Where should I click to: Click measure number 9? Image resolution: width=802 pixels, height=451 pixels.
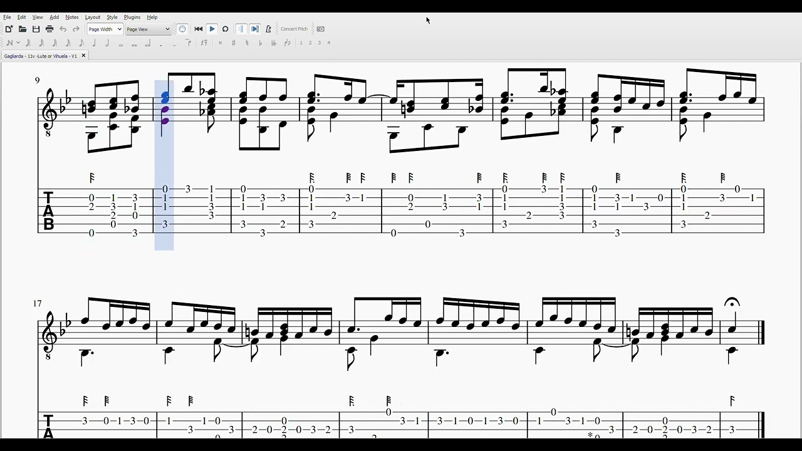coord(37,80)
